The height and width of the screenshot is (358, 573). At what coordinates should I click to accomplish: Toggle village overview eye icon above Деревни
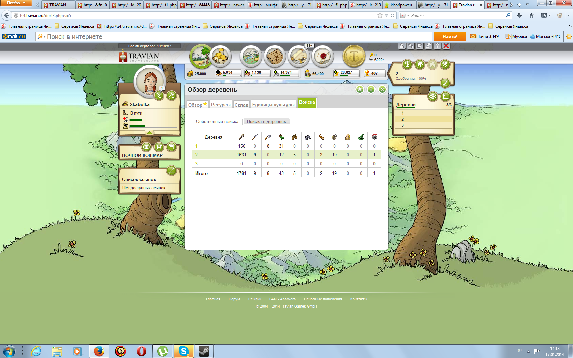click(432, 96)
